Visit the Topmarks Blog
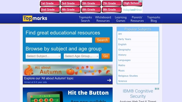This screenshot has height=102, width=182. click(154, 19)
